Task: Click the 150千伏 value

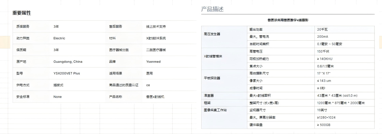Action: pyautogui.click(x=323, y=51)
